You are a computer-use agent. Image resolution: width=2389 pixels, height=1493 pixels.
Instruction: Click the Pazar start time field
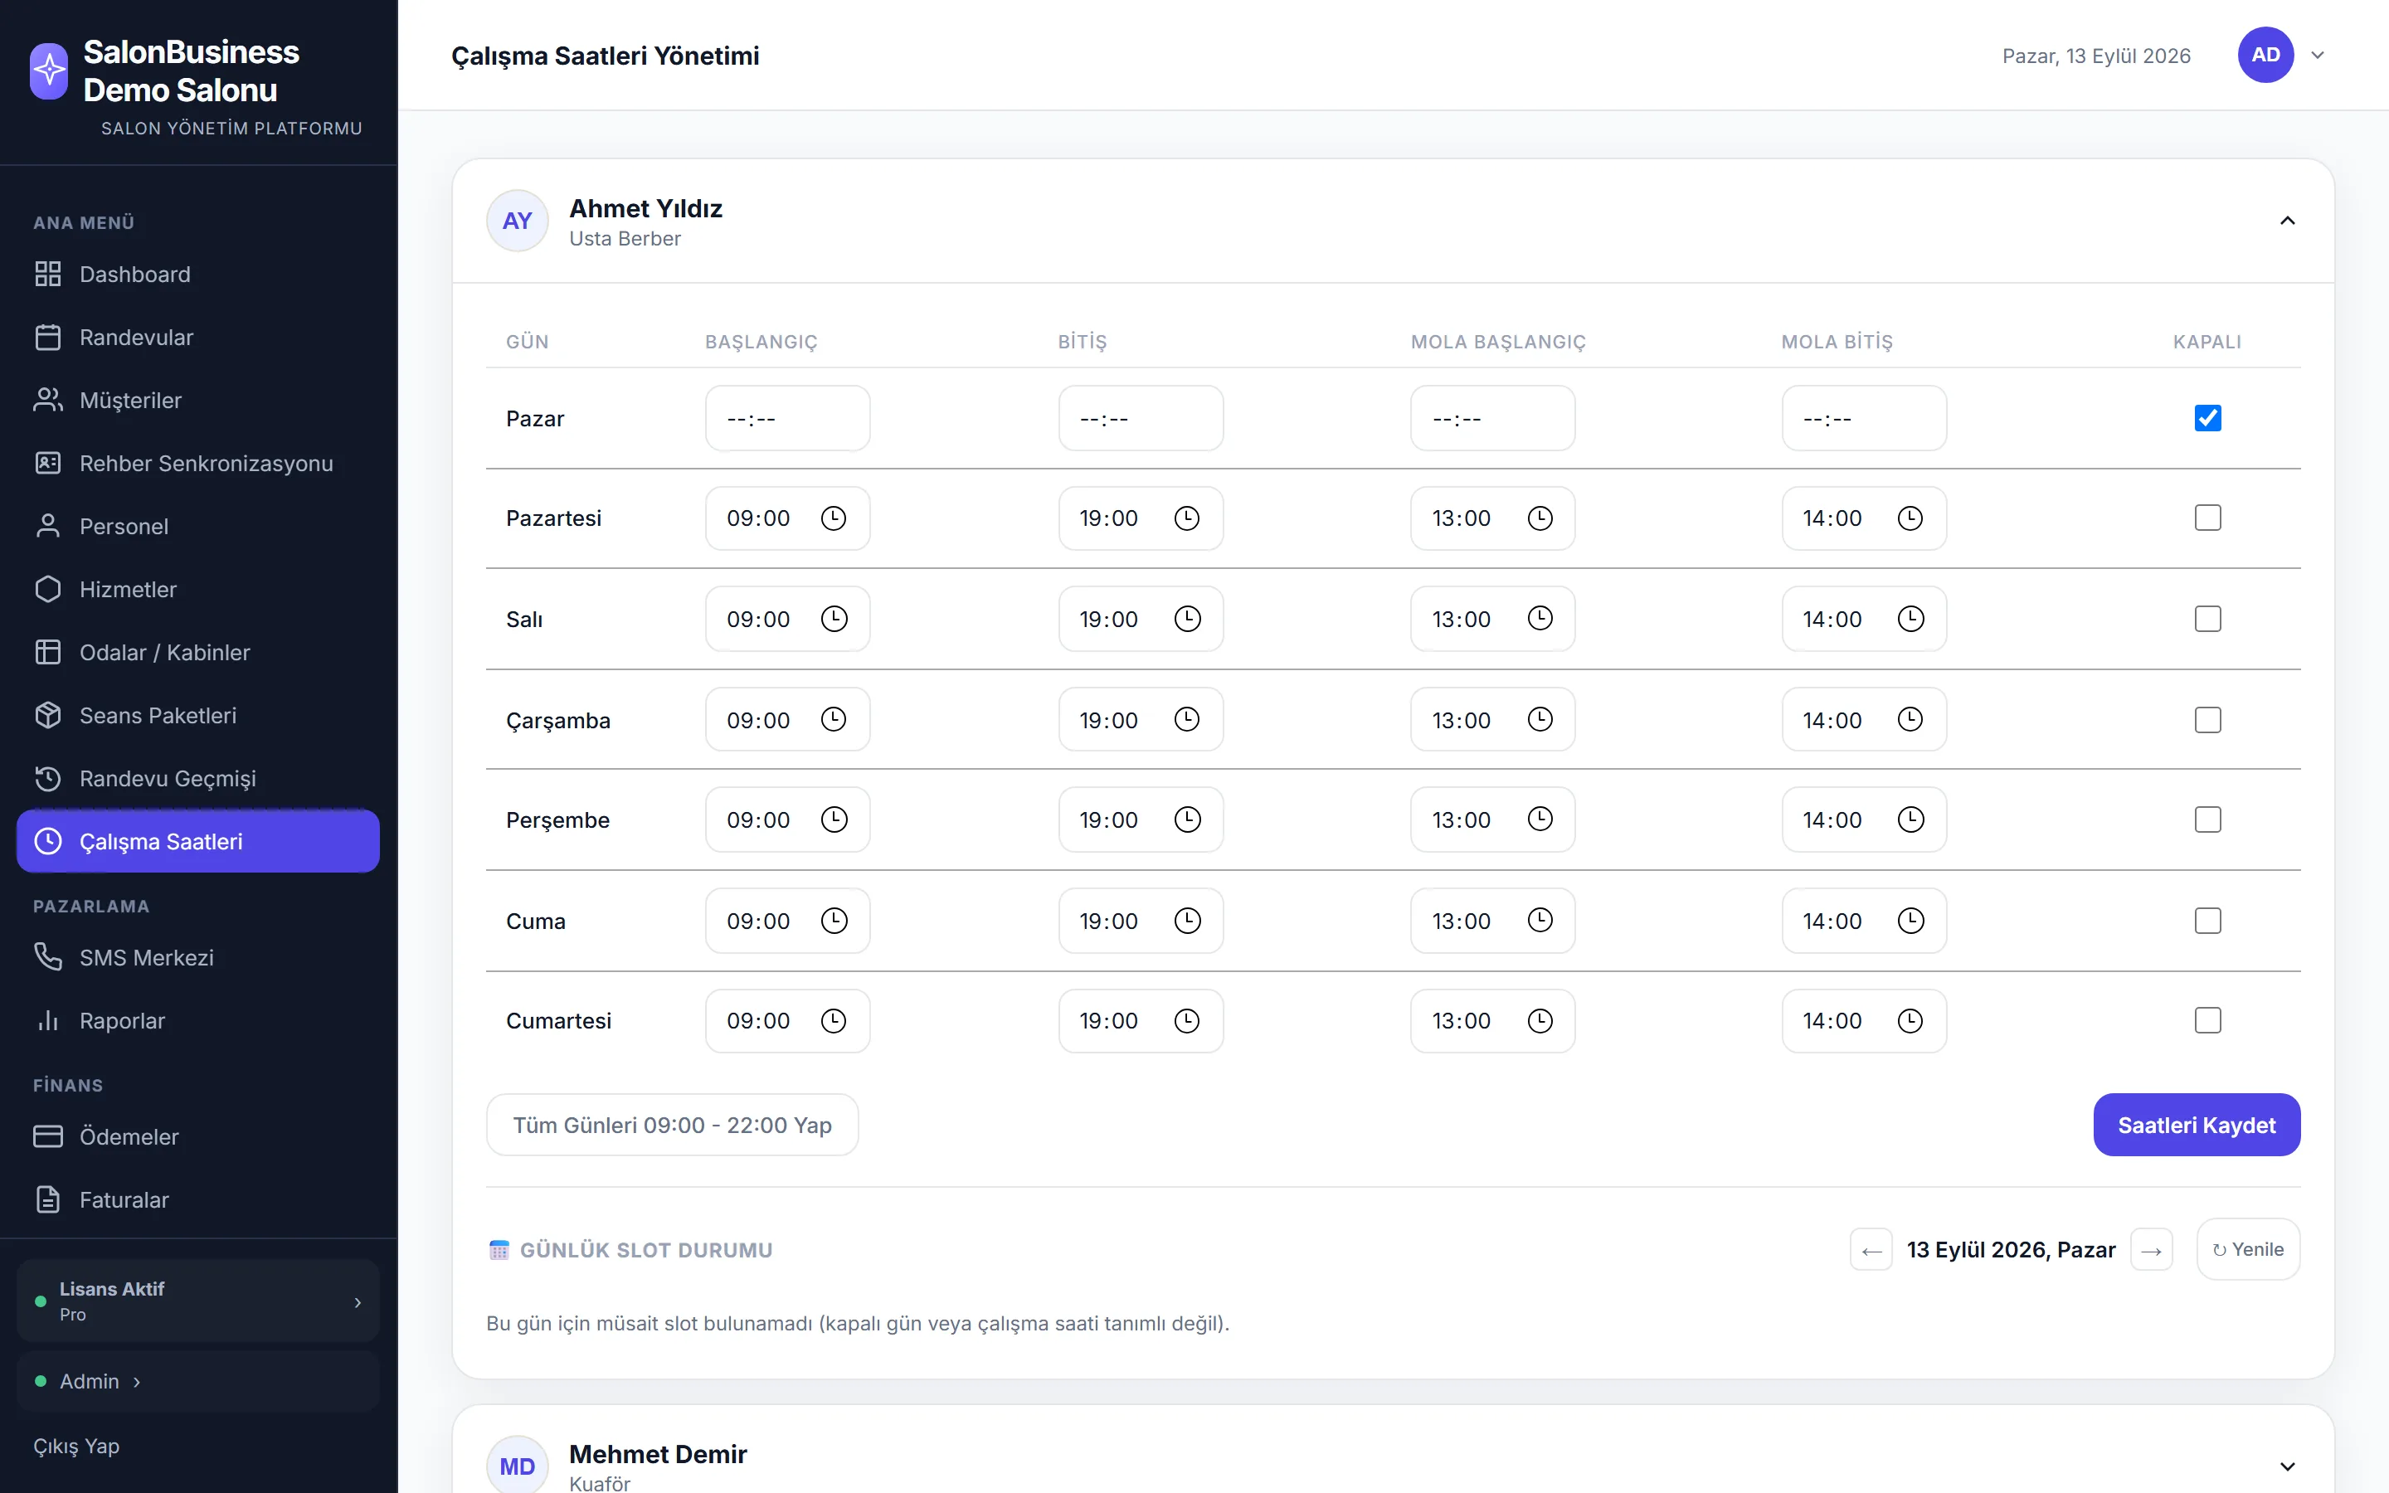[788, 419]
